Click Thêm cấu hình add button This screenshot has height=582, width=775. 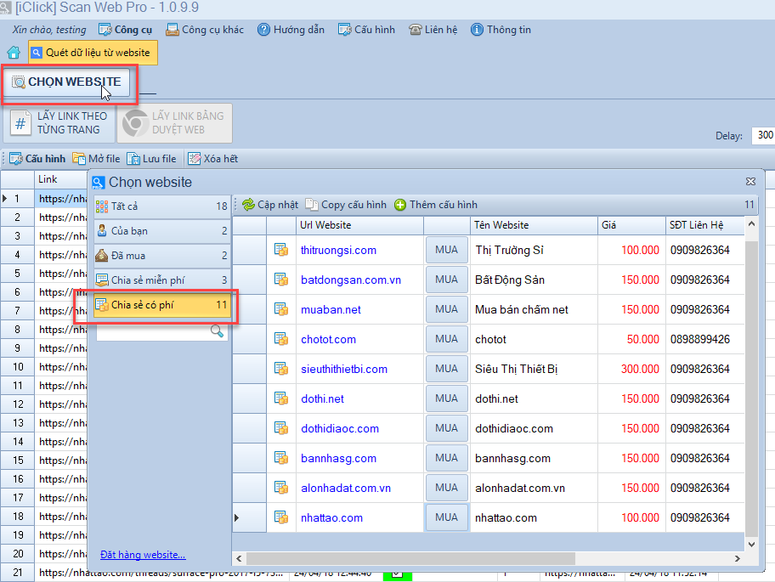pos(436,205)
